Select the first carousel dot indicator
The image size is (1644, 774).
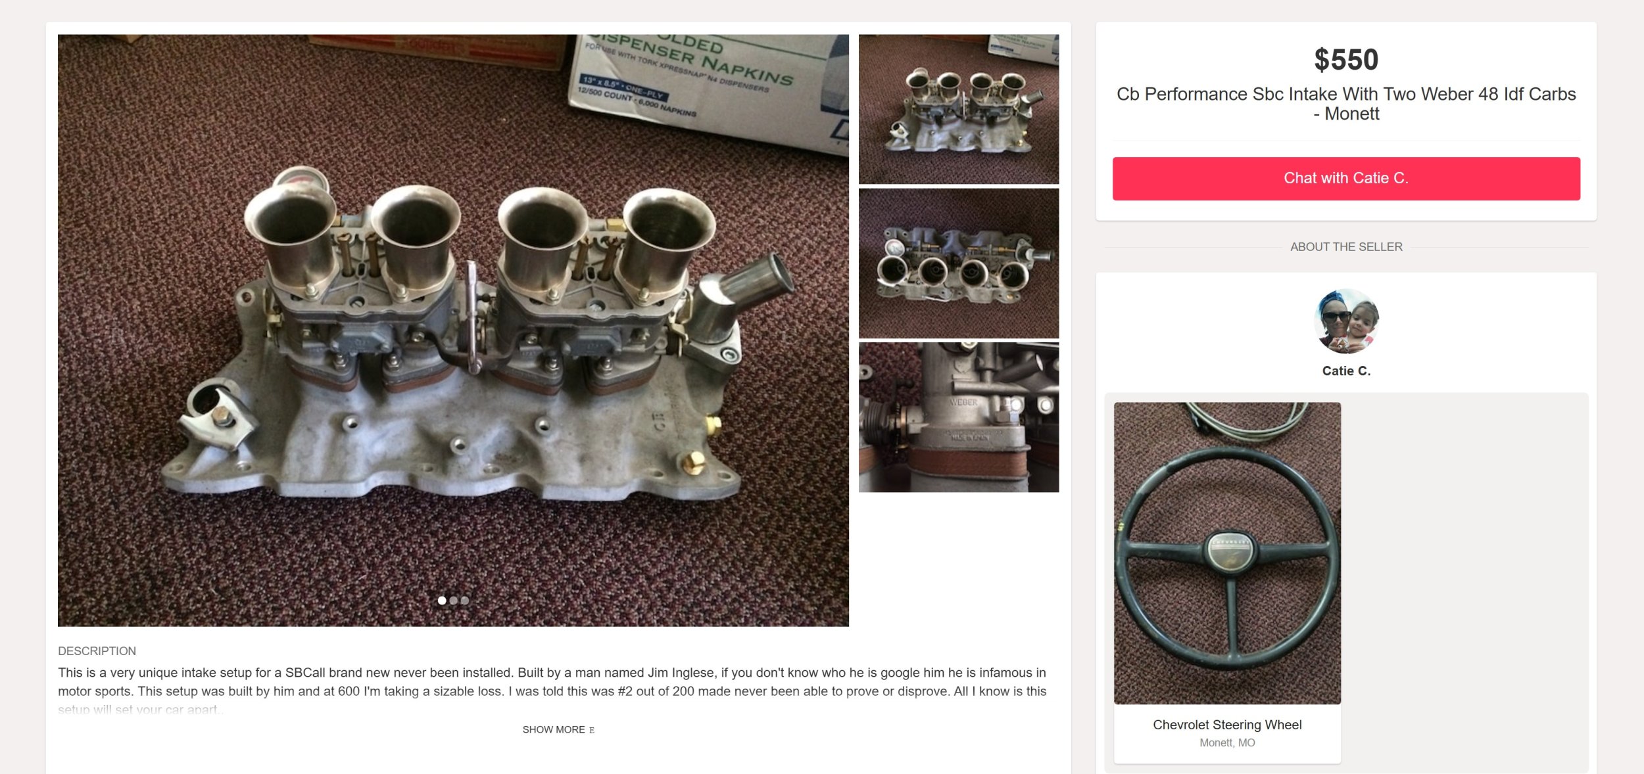click(442, 601)
